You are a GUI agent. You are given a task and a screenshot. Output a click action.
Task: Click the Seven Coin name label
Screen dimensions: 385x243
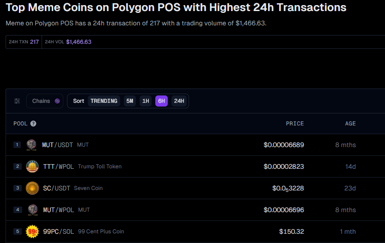(88, 188)
